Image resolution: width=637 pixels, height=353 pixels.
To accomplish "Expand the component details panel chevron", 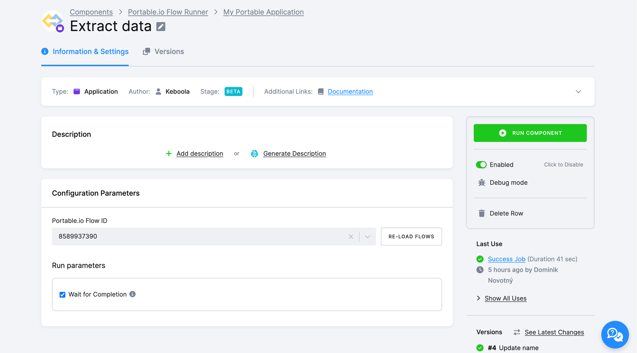I will point(578,91).
